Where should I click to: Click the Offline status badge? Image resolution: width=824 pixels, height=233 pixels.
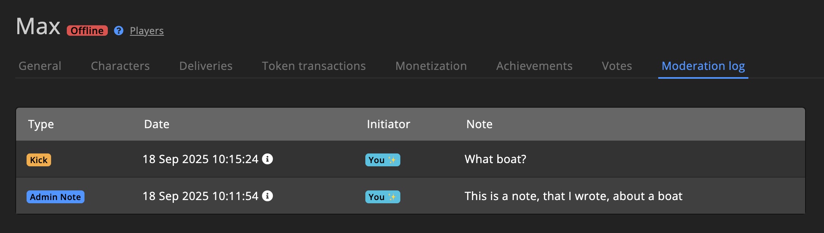(x=87, y=31)
